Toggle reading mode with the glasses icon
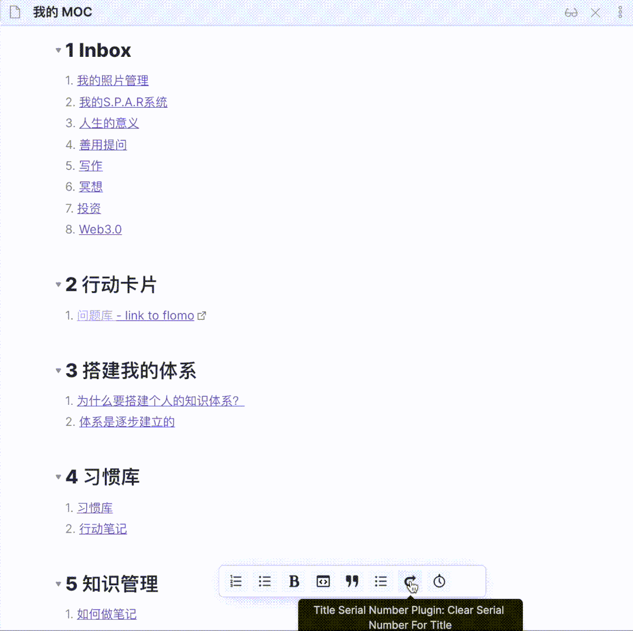 coord(570,12)
